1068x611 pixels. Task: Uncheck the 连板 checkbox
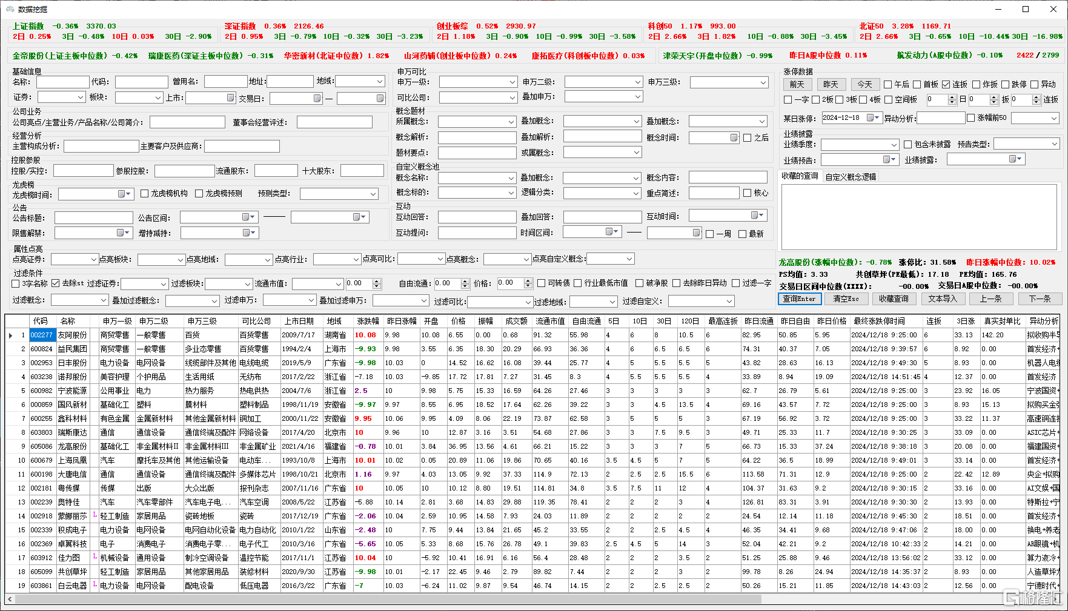point(946,85)
